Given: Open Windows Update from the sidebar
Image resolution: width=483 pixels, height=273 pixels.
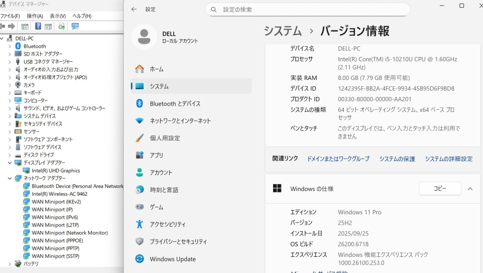Looking at the screenshot, I should coord(172,259).
